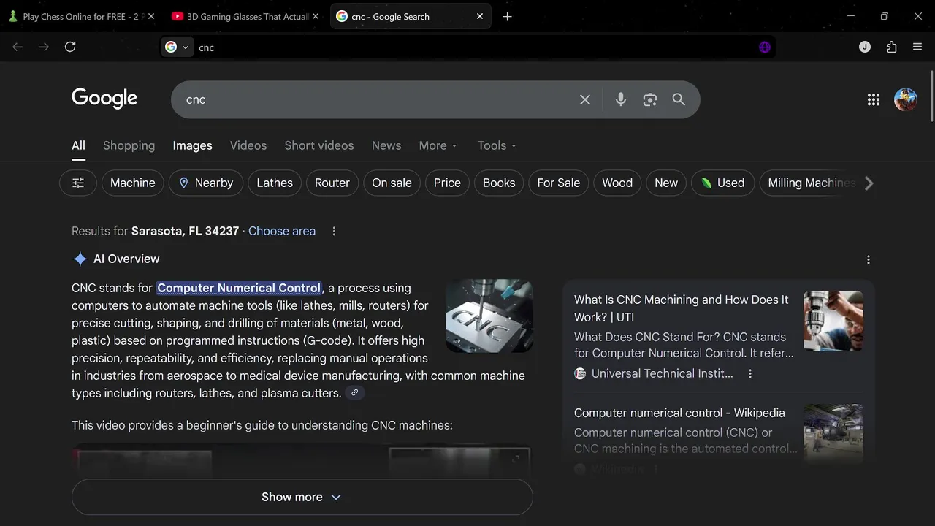Apply the On sale filter chip
This screenshot has height=526, width=935.
(392, 183)
